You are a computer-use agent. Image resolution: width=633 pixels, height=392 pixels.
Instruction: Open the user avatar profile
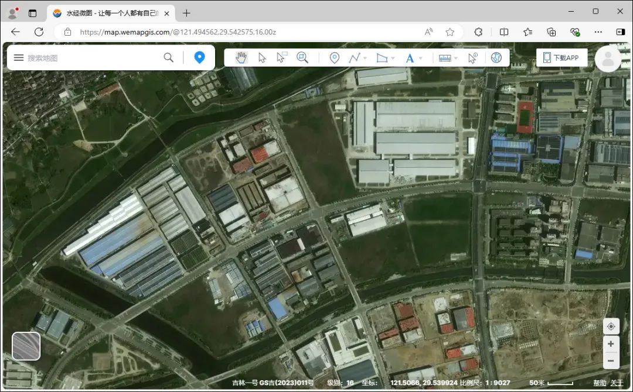(x=608, y=59)
